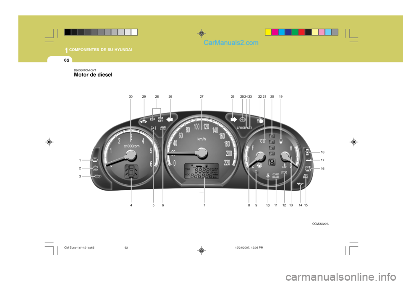Select the R gear indicator

point(272,142)
